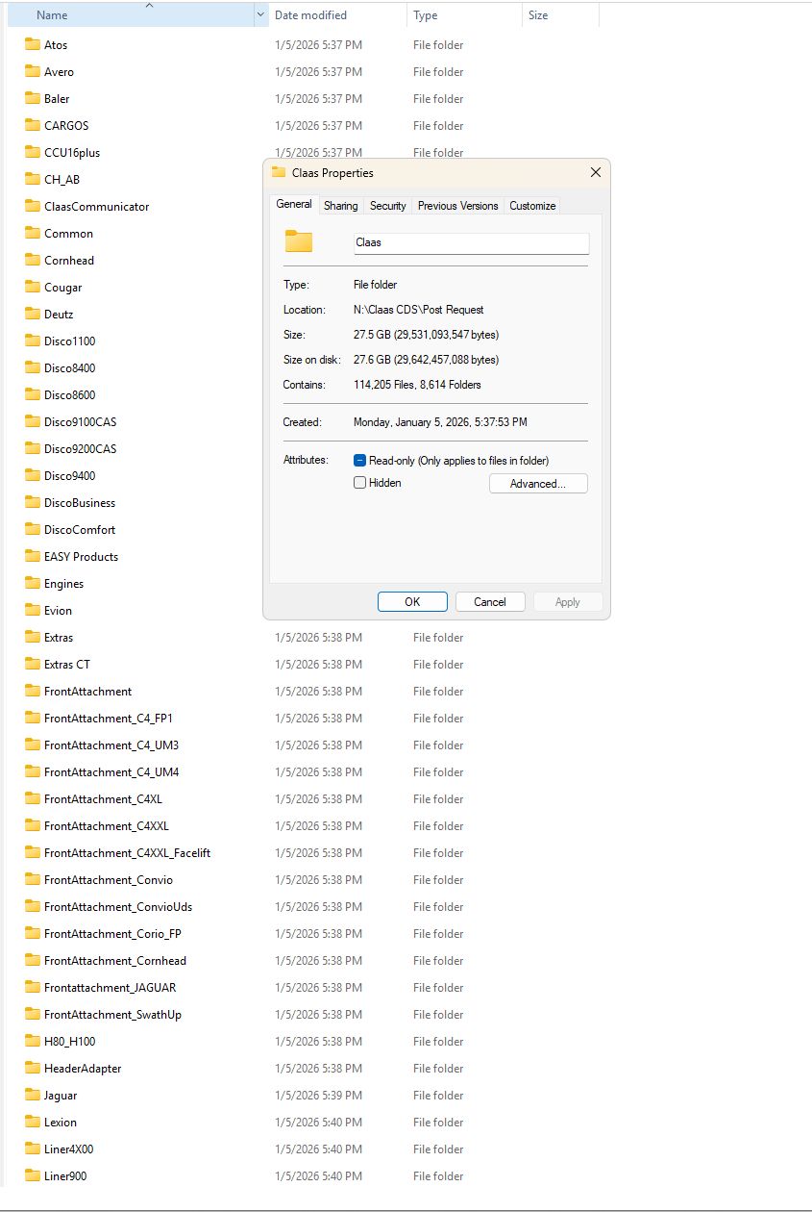Enable the Hidden attribute checkbox
The height and width of the screenshot is (1212, 812).
(x=361, y=483)
